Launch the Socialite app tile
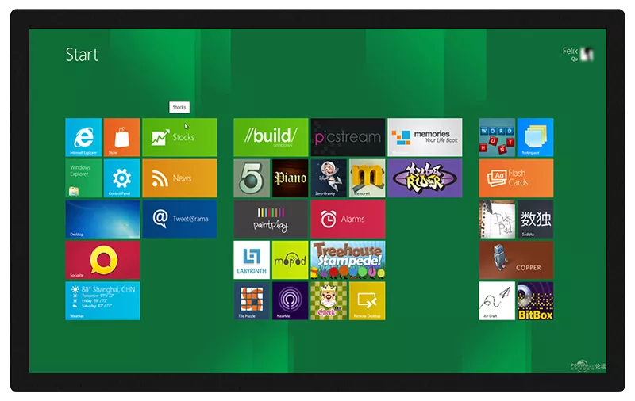Screen dimensions: 635x401 coord(102,260)
